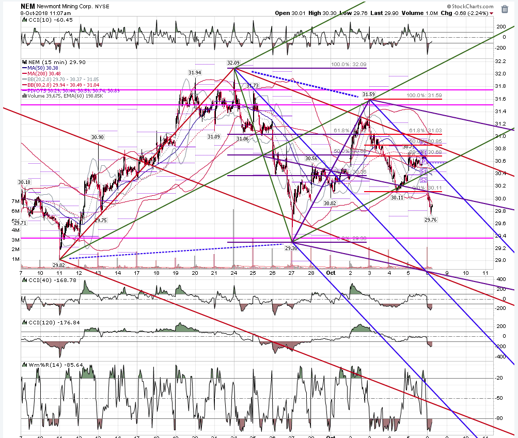Click the CCI(120) -176.84 label
Viewport: 518px width, 438px height.
click(54, 322)
